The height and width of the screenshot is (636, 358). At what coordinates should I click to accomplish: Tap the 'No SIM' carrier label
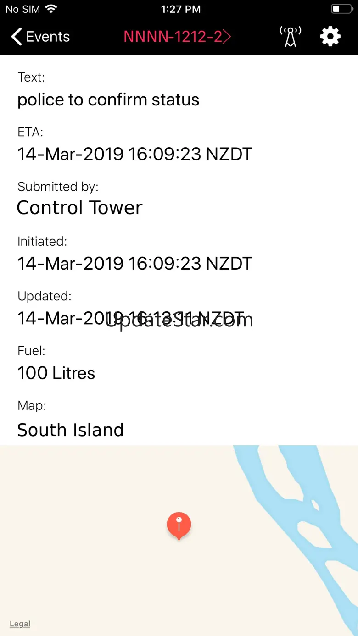click(x=22, y=9)
